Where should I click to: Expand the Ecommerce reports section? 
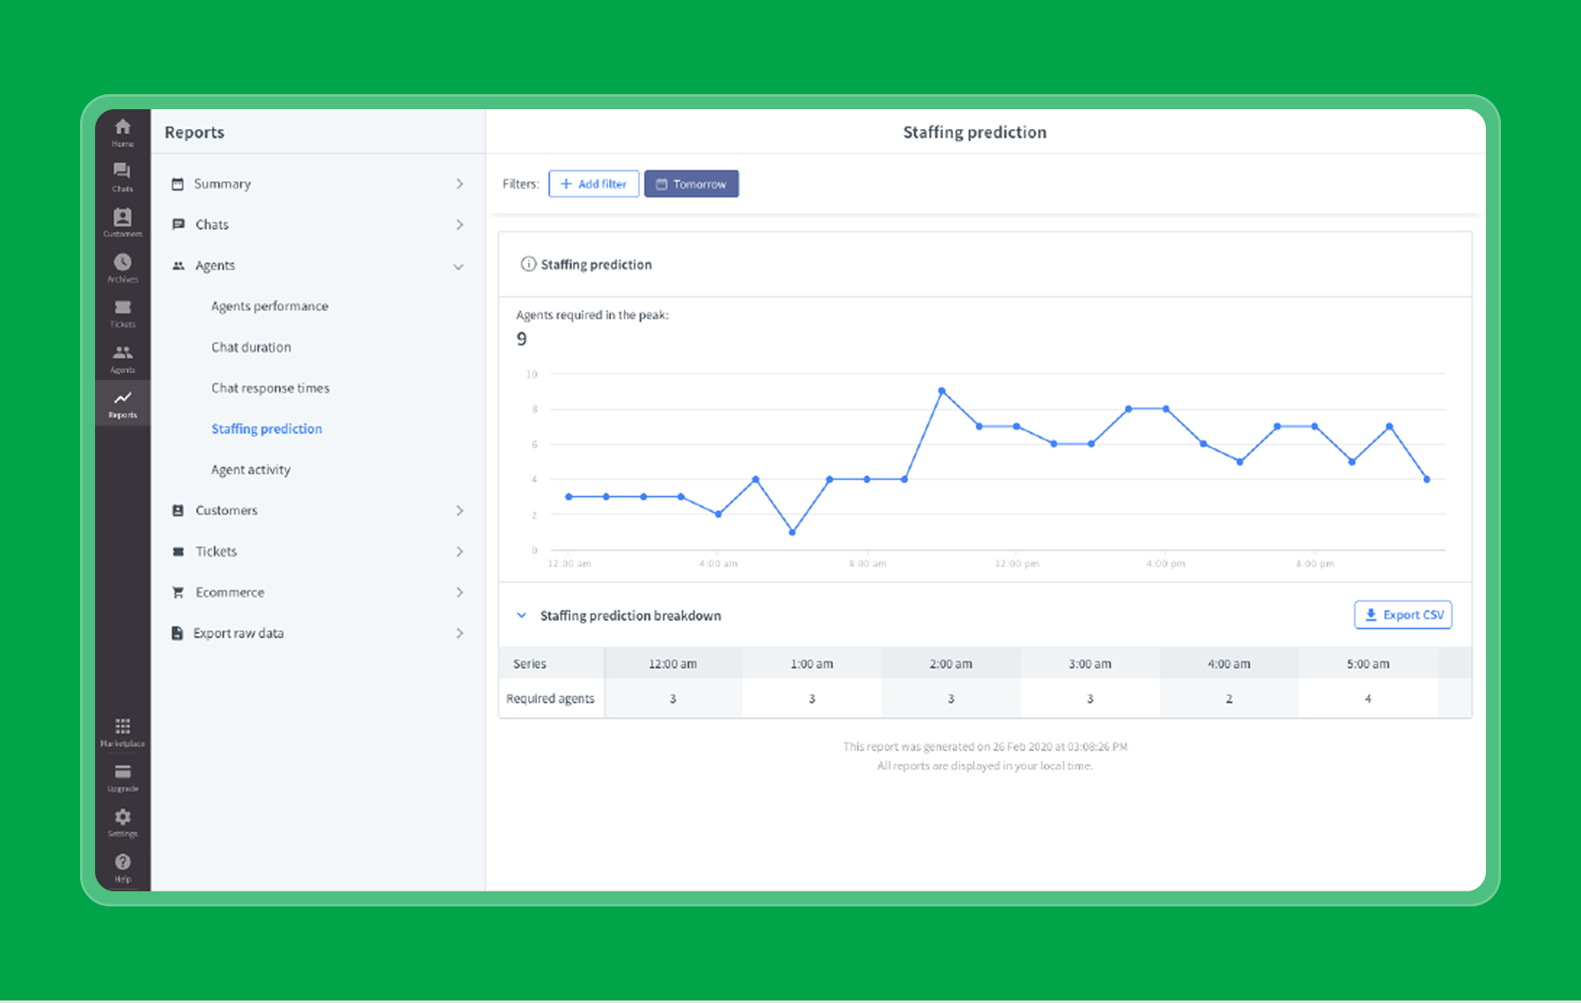[317, 592]
